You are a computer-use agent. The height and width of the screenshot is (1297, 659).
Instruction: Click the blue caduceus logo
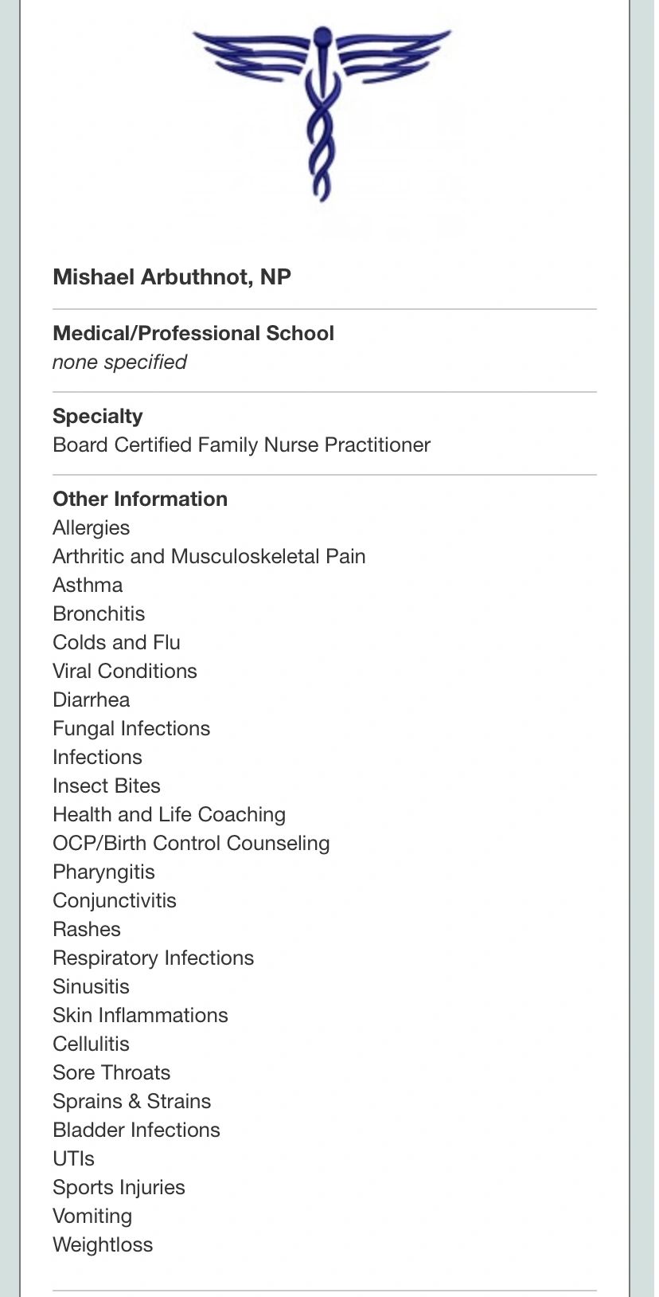pyautogui.click(x=322, y=112)
